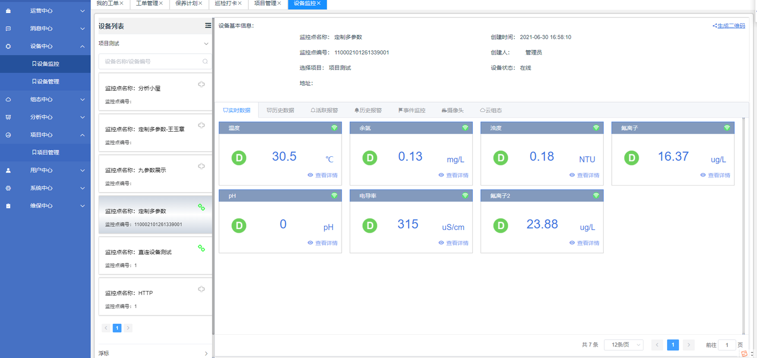Viewport: 757px width, 358px height.
Task: Click the device name search field
Action: coord(155,62)
